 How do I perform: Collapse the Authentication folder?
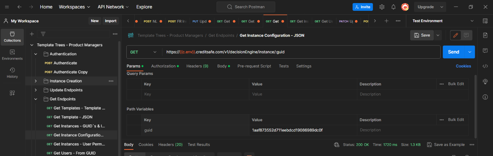(x=36, y=54)
